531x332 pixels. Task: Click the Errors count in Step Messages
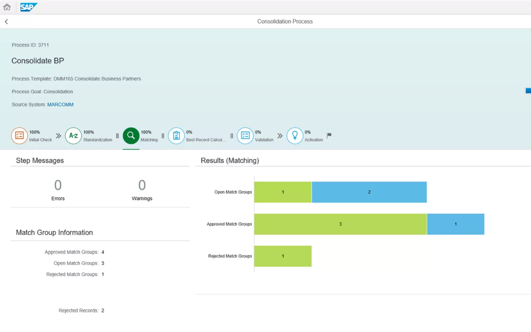point(58,185)
